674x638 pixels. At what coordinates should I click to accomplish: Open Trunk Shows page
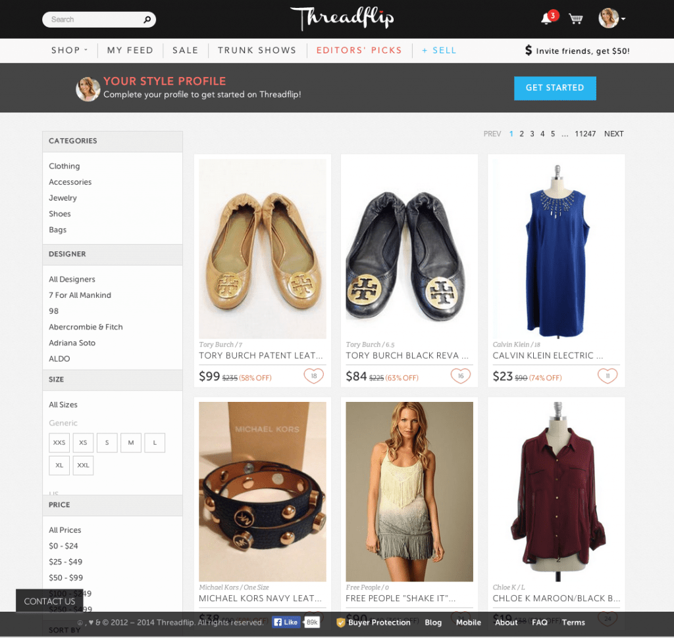pyautogui.click(x=257, y=50)
